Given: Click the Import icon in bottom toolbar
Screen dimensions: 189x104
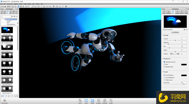Looking at the screenshot, I should [x=80, y=100].
